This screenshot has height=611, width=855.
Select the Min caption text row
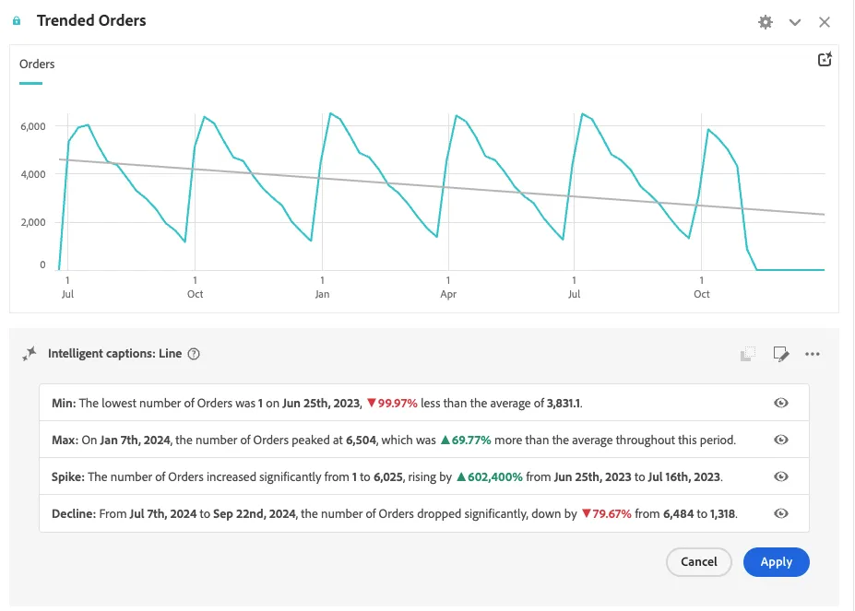click(424, 403)
